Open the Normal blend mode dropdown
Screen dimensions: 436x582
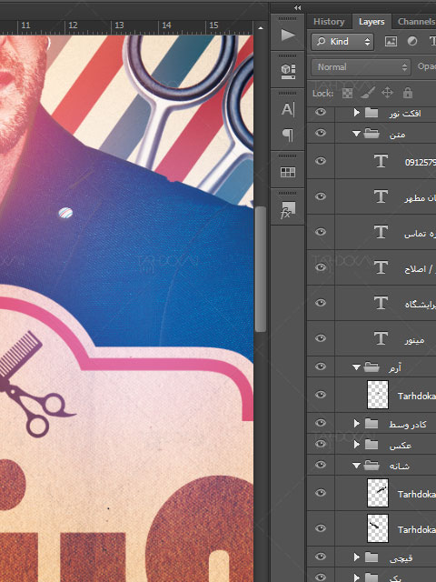click(361, 67)
